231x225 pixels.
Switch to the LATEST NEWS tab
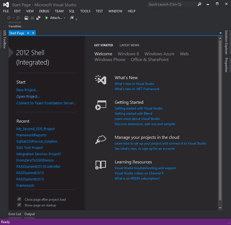click(129, 45)
